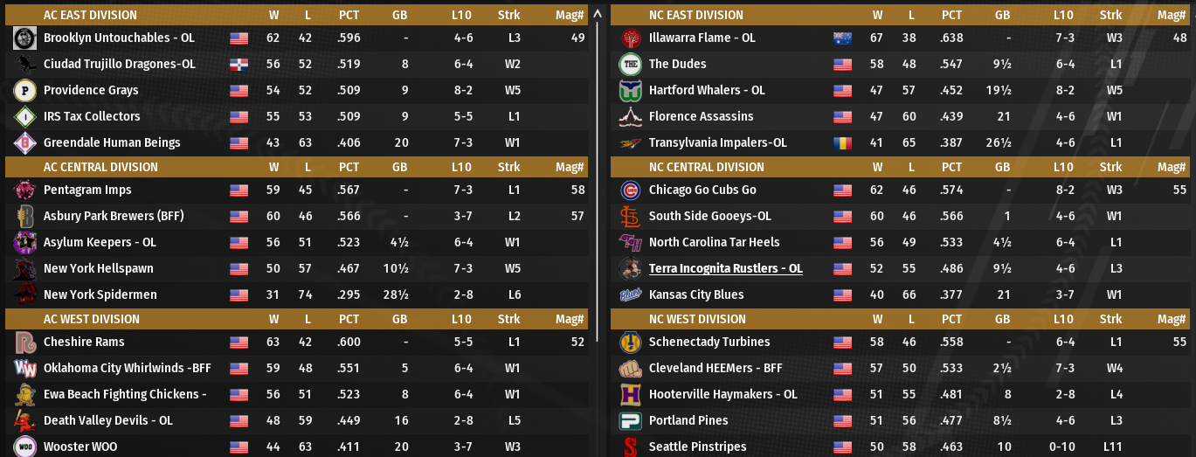Screen dimensions: 1196x457
Task: Click the Australian flag beside Illawarra Flame
Action: coord(842,38)
